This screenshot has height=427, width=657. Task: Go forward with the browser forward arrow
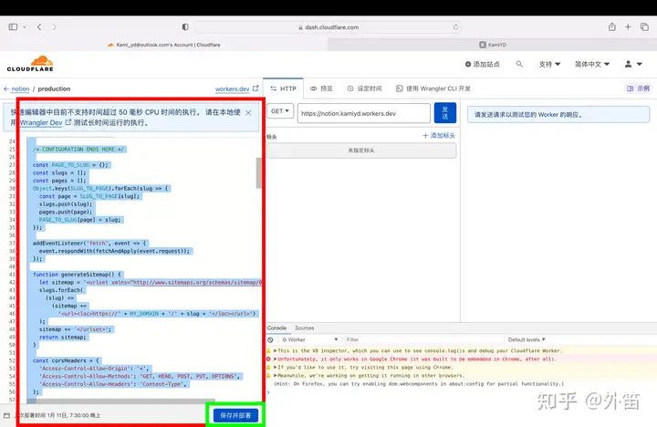55,27
